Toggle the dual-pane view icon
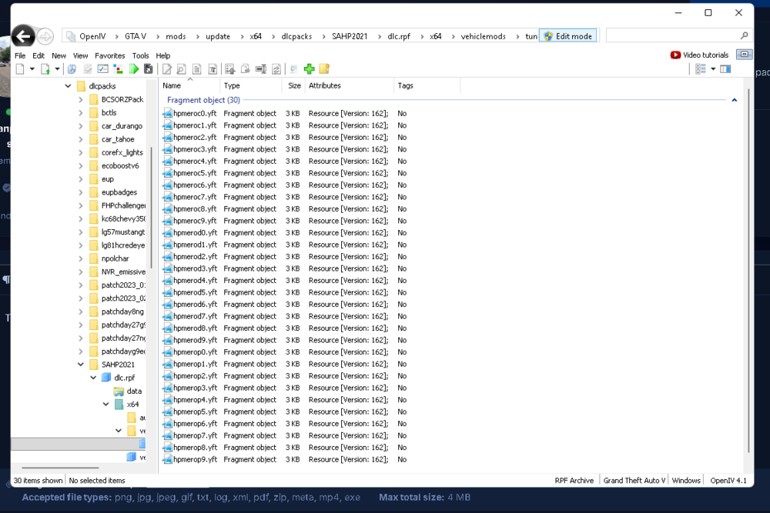This screenshot has width=770, height=513. (x=725, y=68)
